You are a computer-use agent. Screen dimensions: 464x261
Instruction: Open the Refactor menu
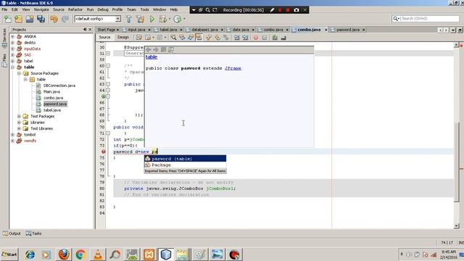tap(75, 9)
